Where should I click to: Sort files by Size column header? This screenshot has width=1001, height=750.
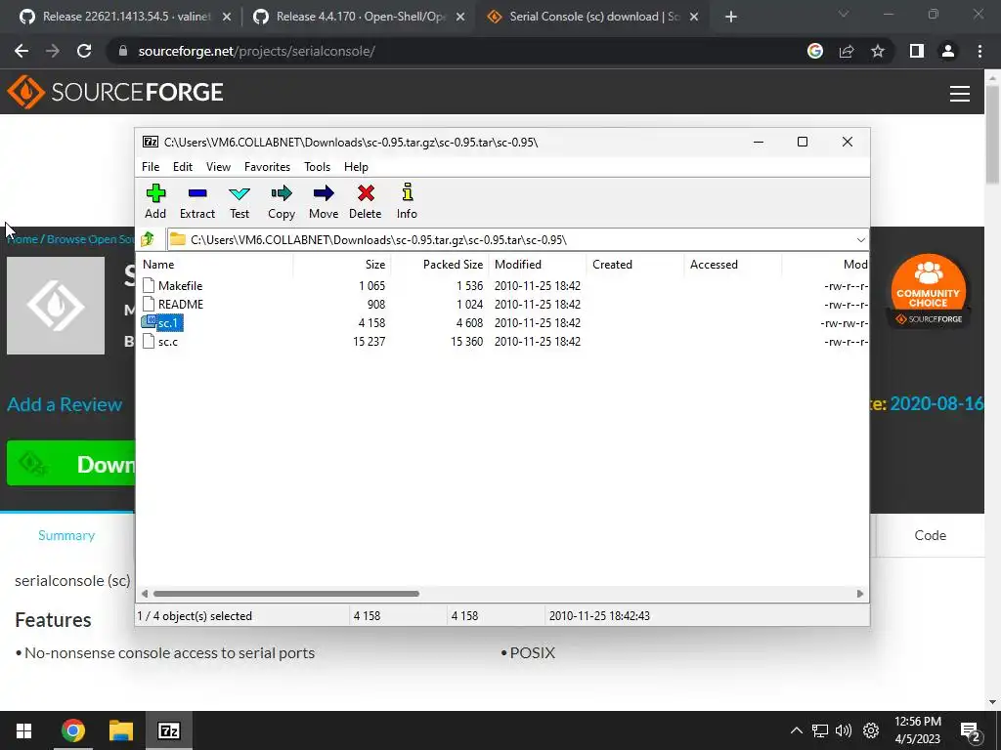tap(342, 264)
